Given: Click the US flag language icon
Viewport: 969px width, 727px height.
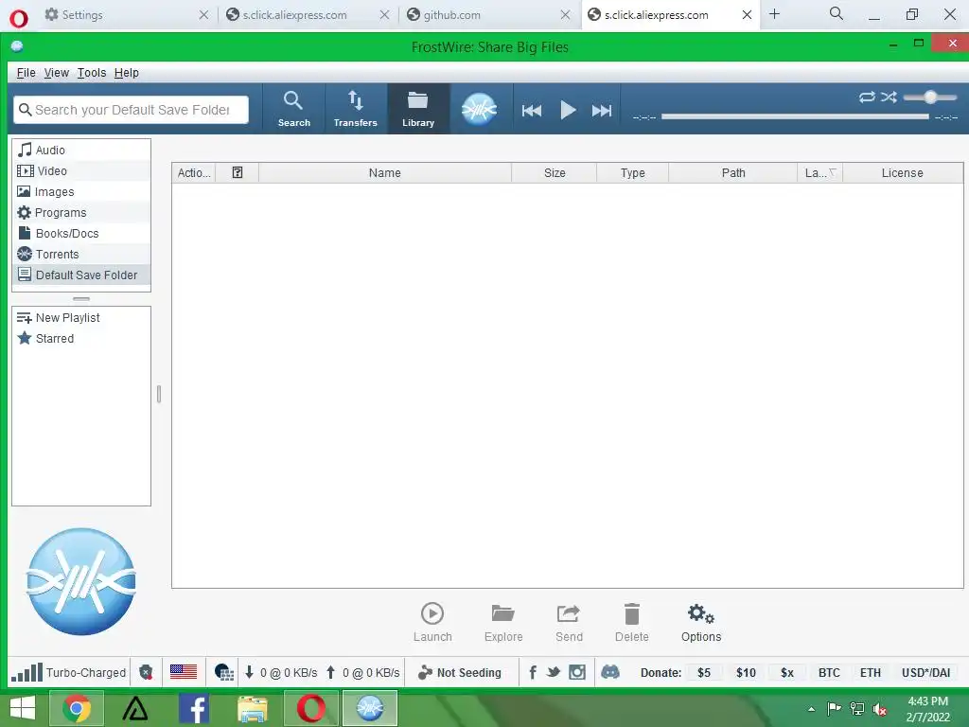Looking at the screenshot, I should point(184,672).
